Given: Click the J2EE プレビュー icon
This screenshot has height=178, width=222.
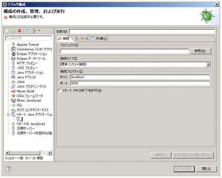Looking at the screenshot, I should coord(14,68).
